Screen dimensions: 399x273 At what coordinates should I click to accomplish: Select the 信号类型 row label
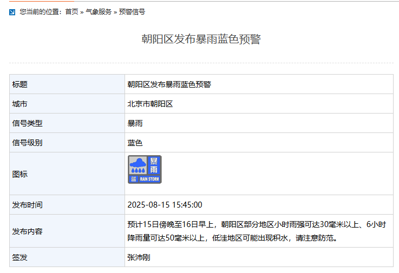coord(27,123)
